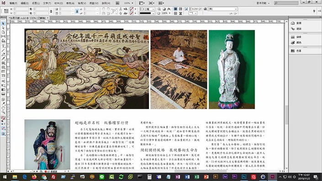The image size is (322, 181).
Task: Select the Rectangle tool
Action: [x=3, y=67]
